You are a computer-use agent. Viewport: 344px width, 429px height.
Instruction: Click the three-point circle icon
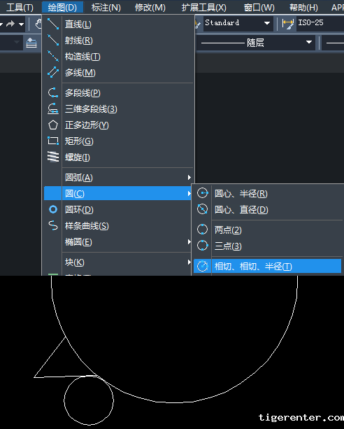pos(202,246)
